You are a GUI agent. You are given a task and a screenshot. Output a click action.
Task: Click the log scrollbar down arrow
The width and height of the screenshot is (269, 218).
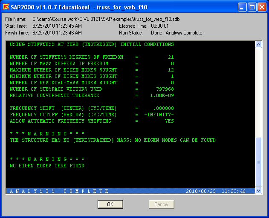(x=258, y=190)
